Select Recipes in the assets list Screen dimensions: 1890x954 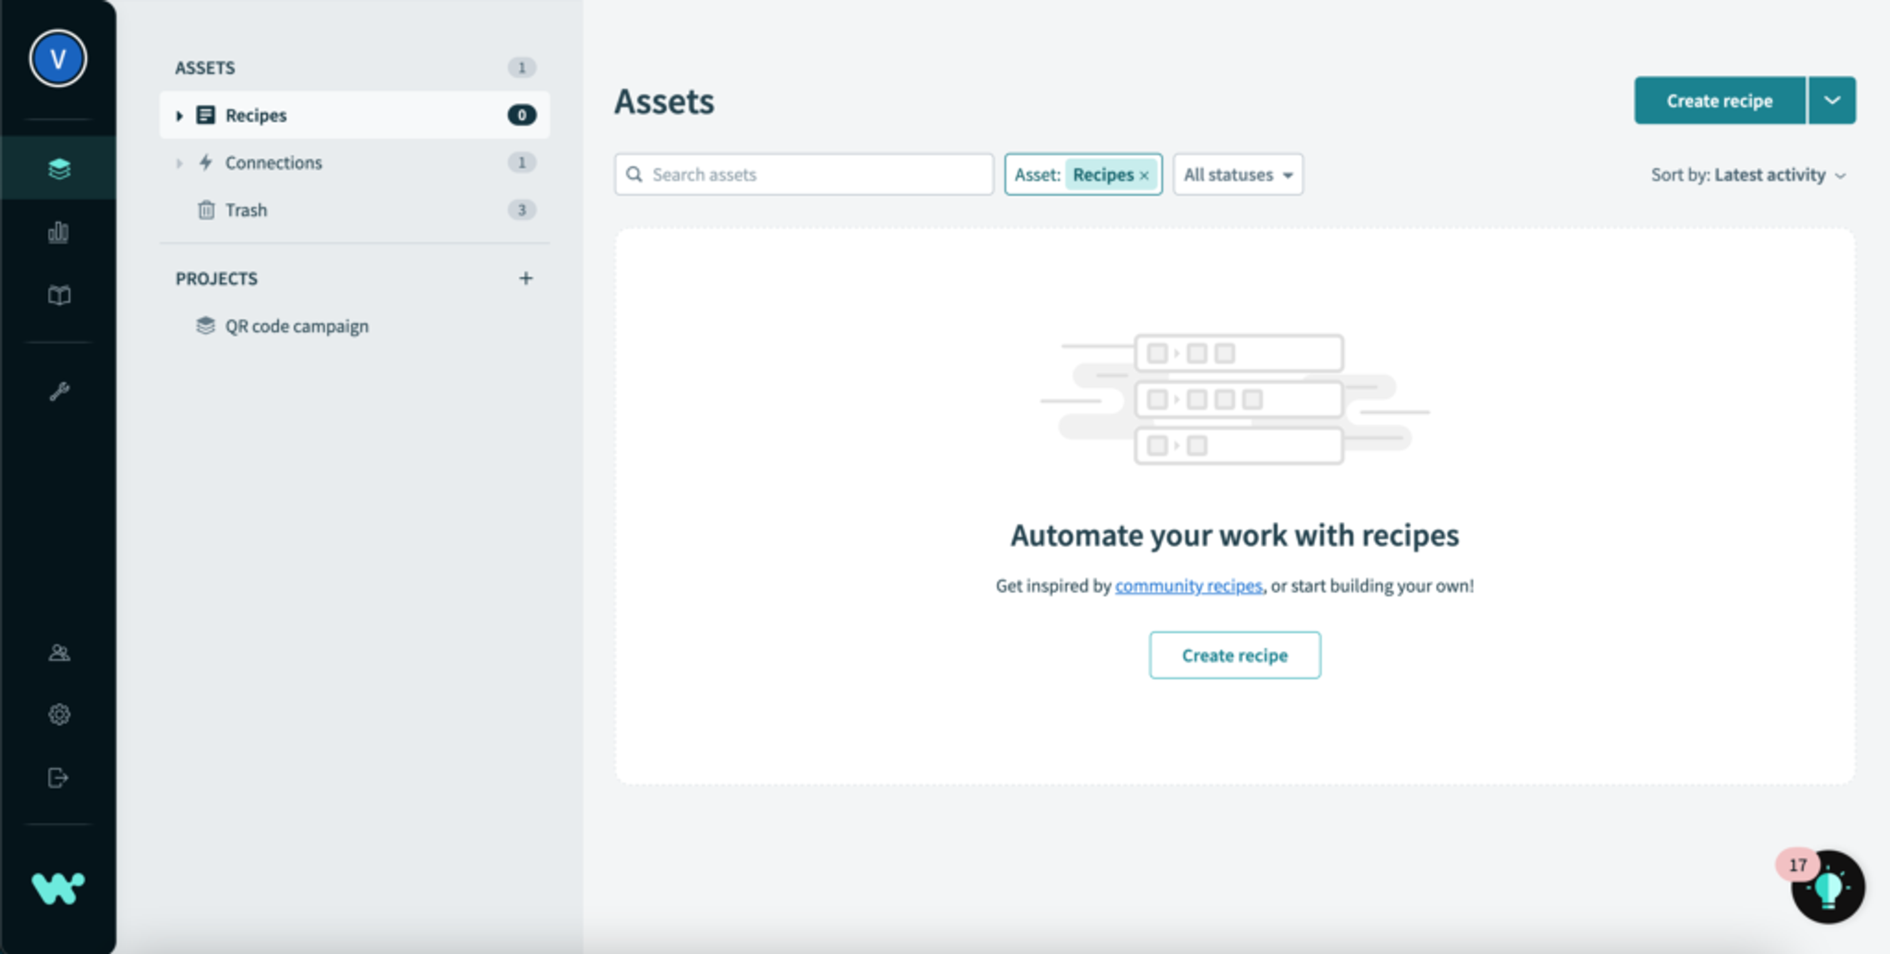[x=354, y=115]
